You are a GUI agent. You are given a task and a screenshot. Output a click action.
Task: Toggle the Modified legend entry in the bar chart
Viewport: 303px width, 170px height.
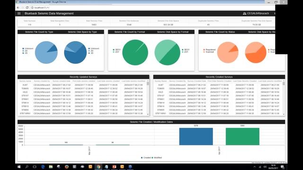pyautogui.click(x=157, y=158)
